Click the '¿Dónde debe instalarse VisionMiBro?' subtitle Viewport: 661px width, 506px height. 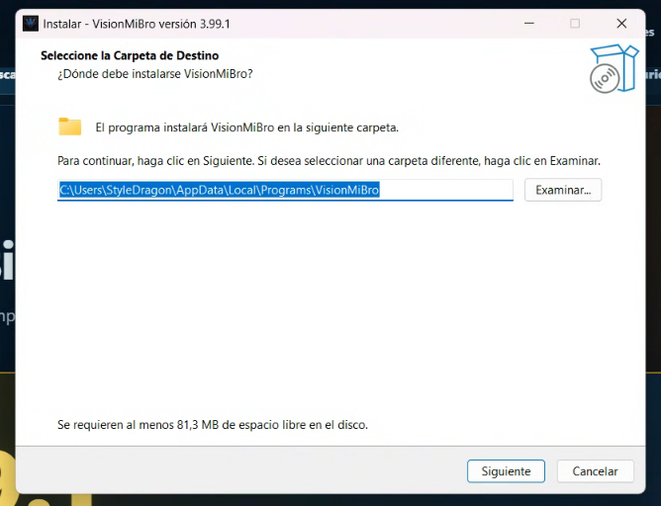click(155, 74)
